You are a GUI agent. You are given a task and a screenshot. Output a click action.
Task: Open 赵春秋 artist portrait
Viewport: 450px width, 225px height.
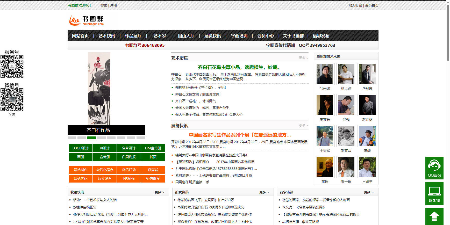(x=367, y=105)
